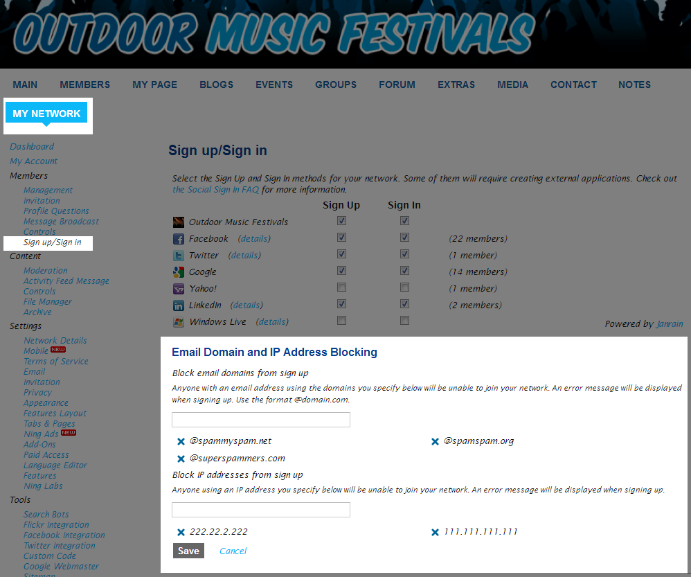
Task: Enable Windows Live Sign In checkbox
Action: (404, 321)
